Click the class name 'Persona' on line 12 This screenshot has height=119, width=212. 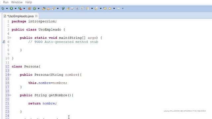click(31, 66)
